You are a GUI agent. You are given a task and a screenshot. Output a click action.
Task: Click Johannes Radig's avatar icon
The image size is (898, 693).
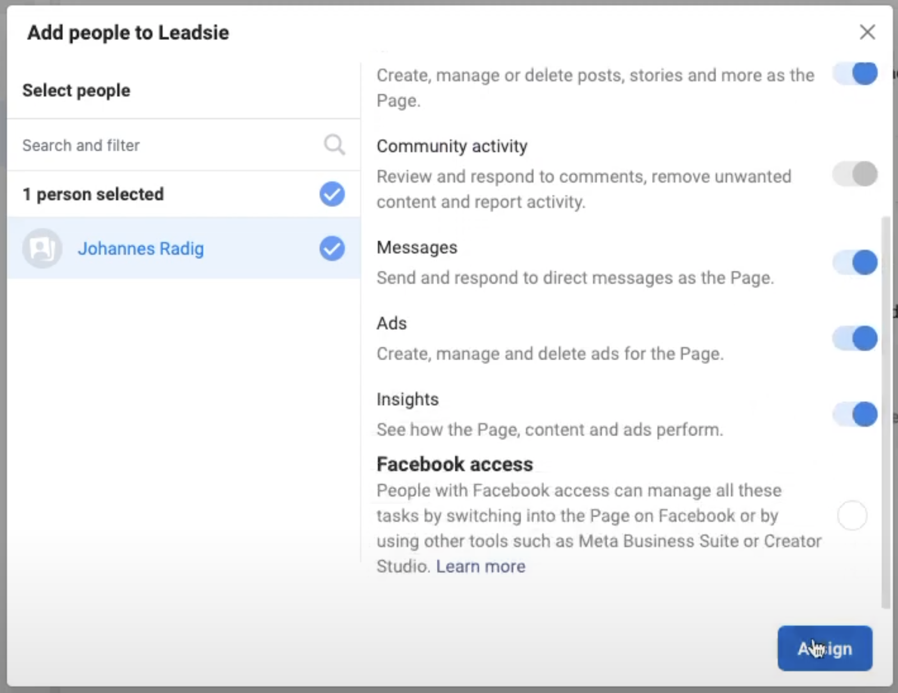42,248
